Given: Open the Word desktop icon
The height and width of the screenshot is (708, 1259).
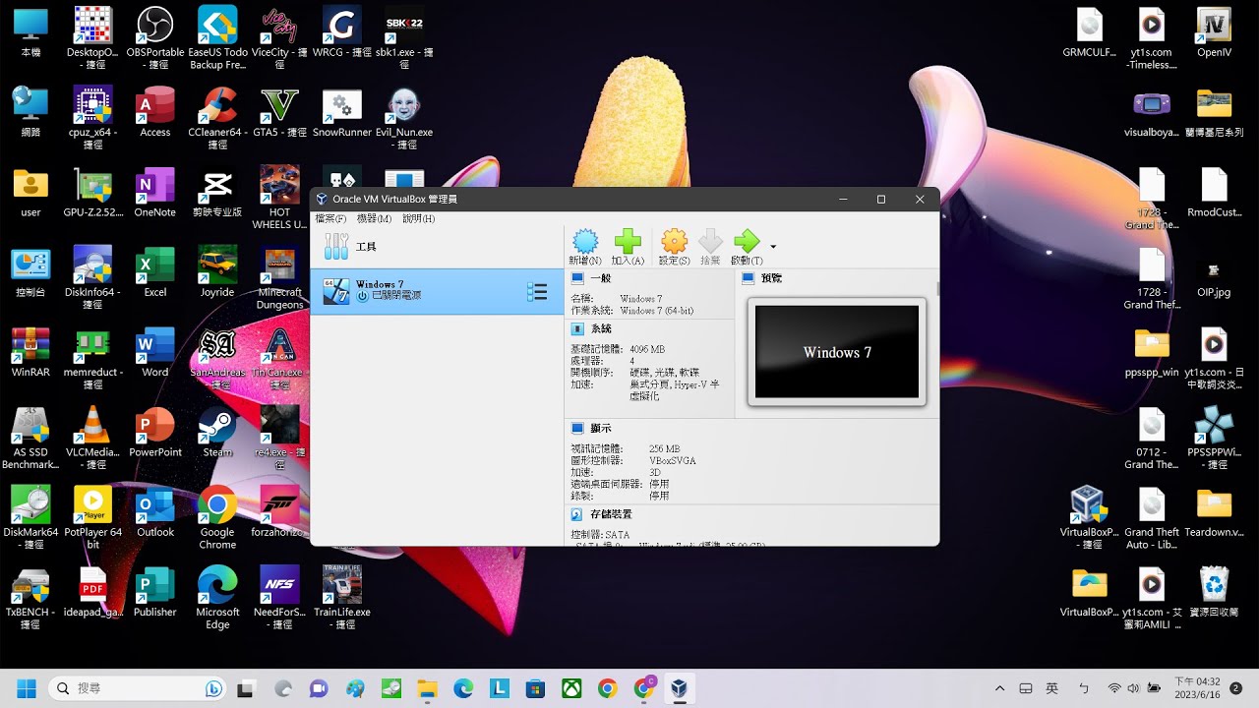Looking at the screenshot, I should point(155,353).
